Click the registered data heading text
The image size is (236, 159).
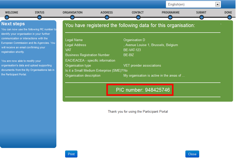tap(130, 25)
